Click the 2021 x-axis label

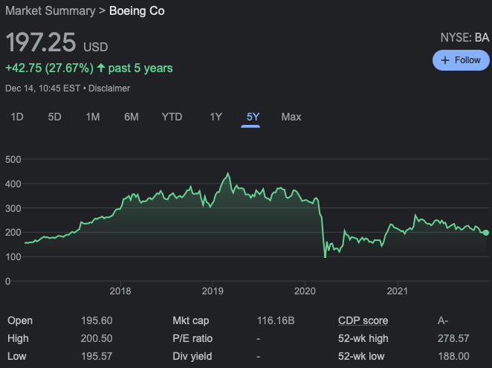point(398,290)
